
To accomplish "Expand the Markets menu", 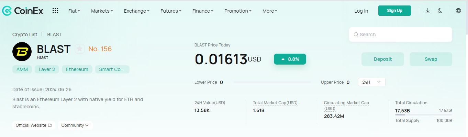I will [x=102, y=11].
